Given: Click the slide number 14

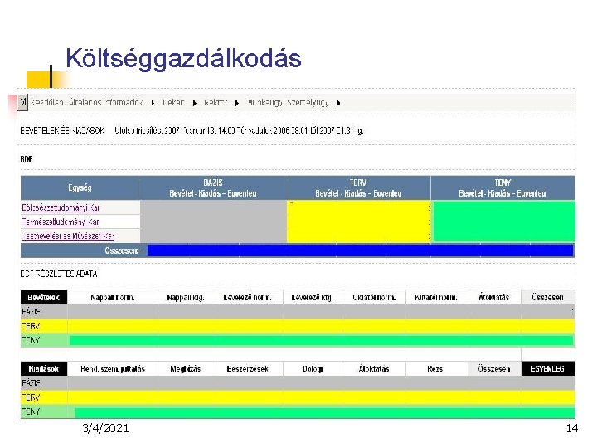Looking at the screenshot, I should (572, 429).
